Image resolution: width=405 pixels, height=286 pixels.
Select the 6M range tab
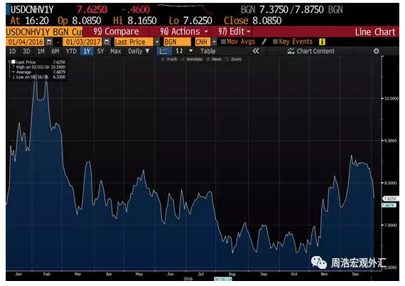pyautogui.click(x=55, y=51)
